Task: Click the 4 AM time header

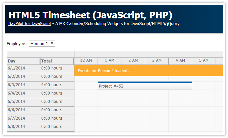Action: tap(180, 60)
